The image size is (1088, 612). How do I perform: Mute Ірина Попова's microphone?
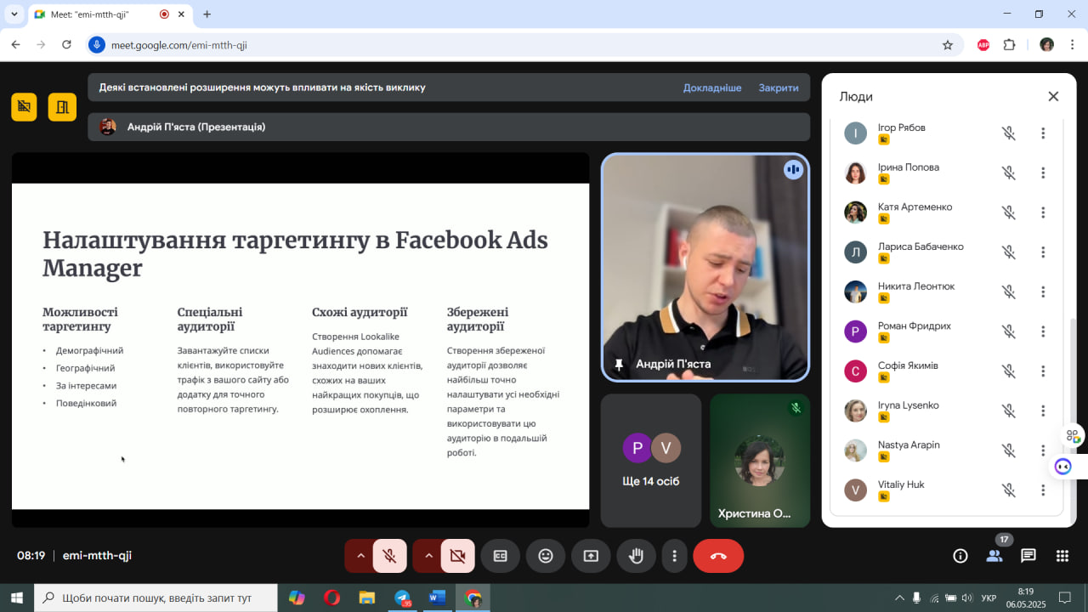pyautogui.click(x=1009, y=173)
